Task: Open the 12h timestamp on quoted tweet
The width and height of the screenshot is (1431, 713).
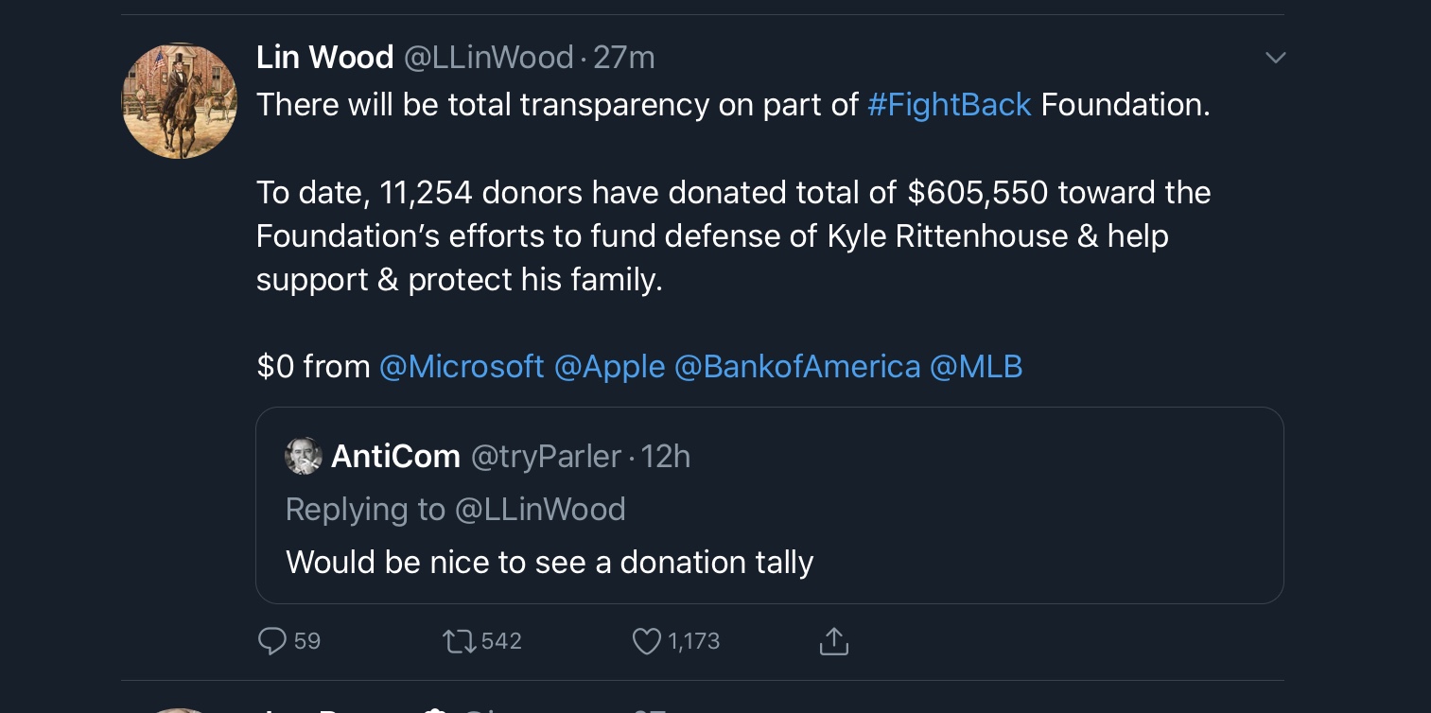Action: pos(666,457)
